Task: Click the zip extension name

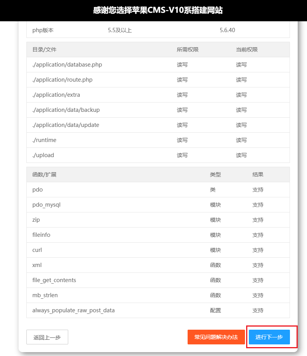Action: point(36,220)
